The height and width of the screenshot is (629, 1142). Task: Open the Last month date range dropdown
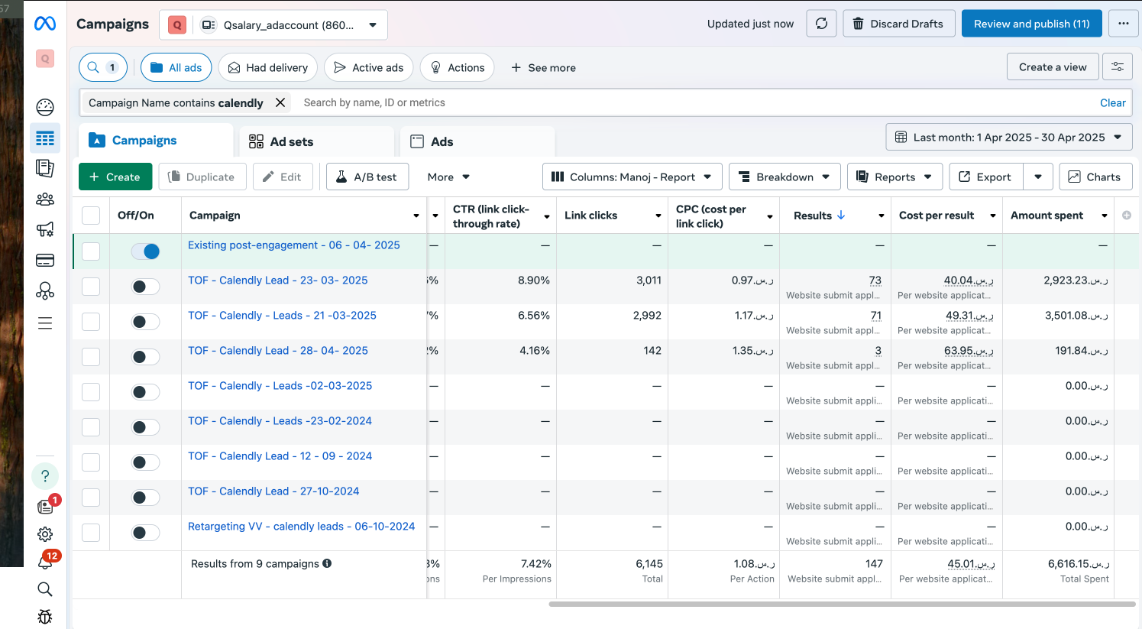[x=1008, y=138]
